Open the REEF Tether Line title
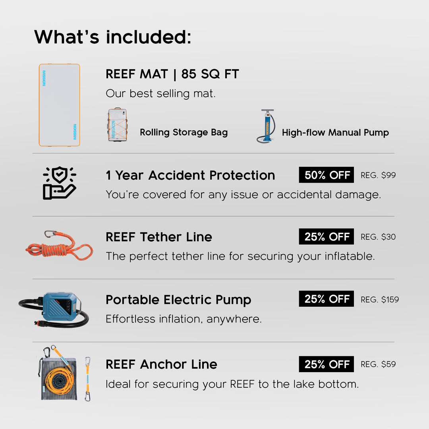Viewport: 429px width, 429px height. pos(159,237)
